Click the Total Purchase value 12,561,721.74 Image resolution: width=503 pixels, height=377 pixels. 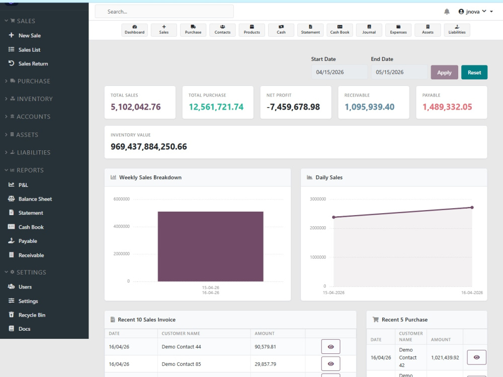[x=216, y=107]
